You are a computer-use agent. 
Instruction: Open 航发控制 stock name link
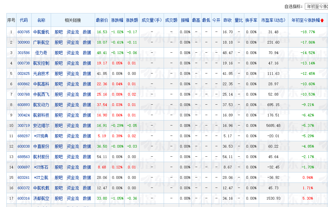point(41,63)
